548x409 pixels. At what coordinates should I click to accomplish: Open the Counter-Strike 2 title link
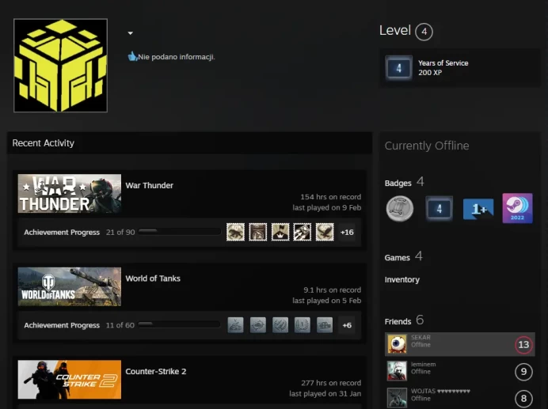click(156, 371)
